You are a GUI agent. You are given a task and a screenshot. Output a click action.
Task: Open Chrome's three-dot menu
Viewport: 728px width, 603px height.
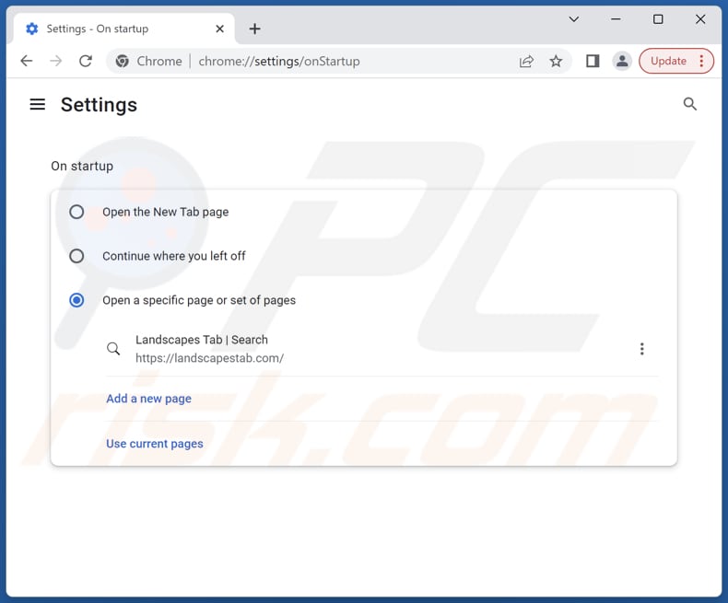point(701,61)
